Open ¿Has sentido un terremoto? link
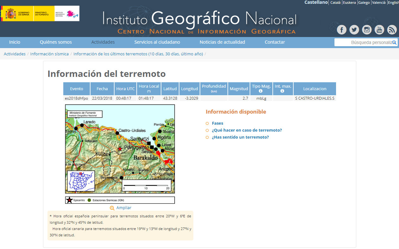This screenshot has width=399, height=249. pyautogui.click(x=240, y=137)
